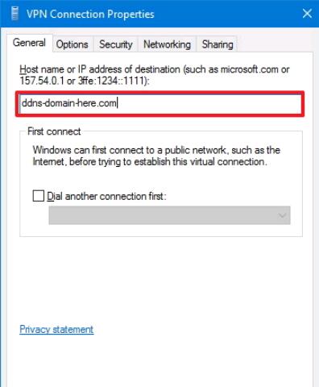The height and width of the screenshot is (387, 319).
Task: Click the blank area above Privacy statement
Action: 160,280
